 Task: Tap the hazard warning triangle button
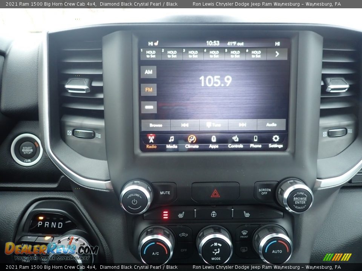coord(215,193)
